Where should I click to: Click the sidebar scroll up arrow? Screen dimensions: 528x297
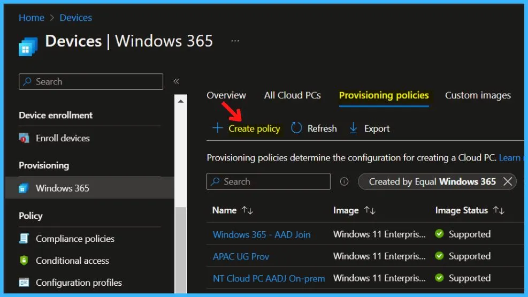click(x=181, y=101)
